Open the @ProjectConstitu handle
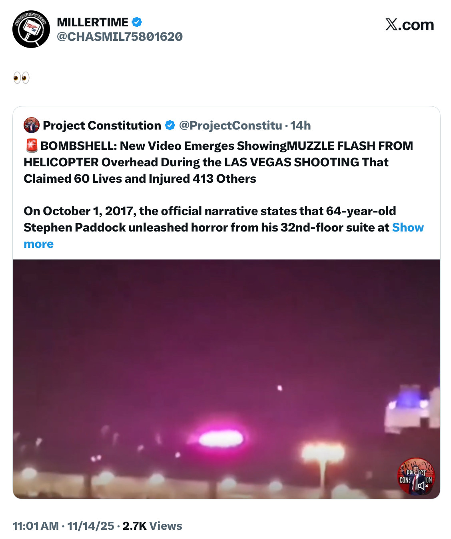 [231, 125]
